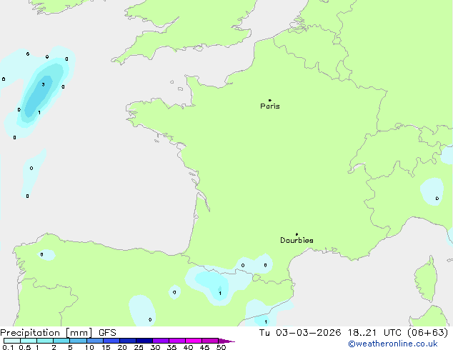
Task: Pick the dark navy swatch right of 25
Action: pyautogui.click(x=144, y=341)
